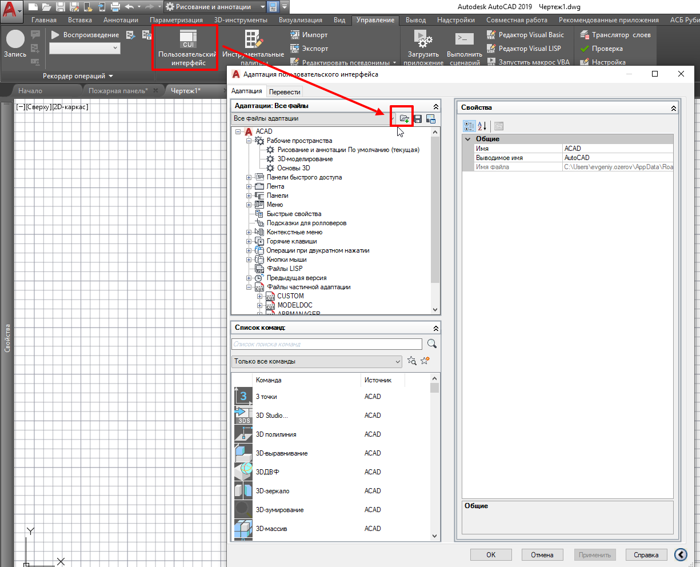
Task: Open Редактор Visual Basic
Action: tap(525, 35)
